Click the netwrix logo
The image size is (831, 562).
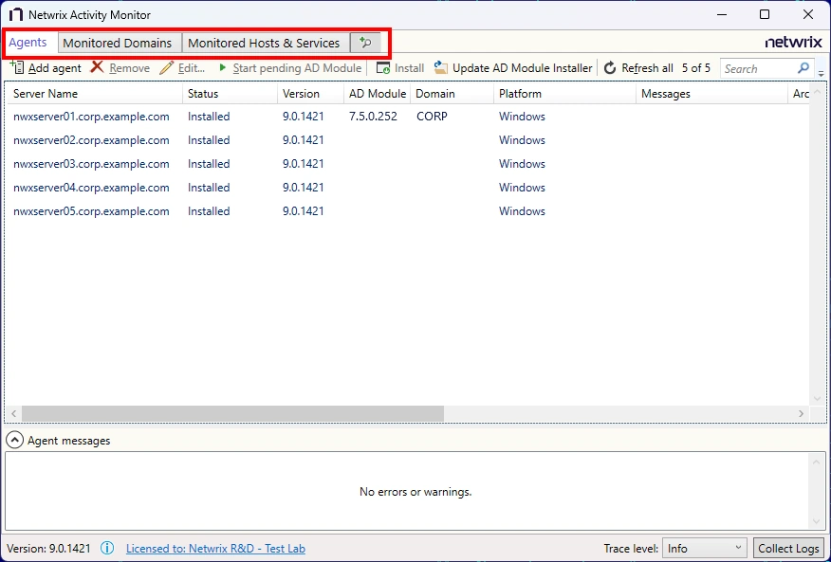pyautogui.click(x=793, y=42)
